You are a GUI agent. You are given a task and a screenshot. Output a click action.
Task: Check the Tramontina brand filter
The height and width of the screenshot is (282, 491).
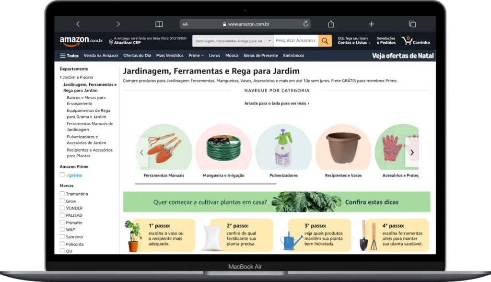62,194
